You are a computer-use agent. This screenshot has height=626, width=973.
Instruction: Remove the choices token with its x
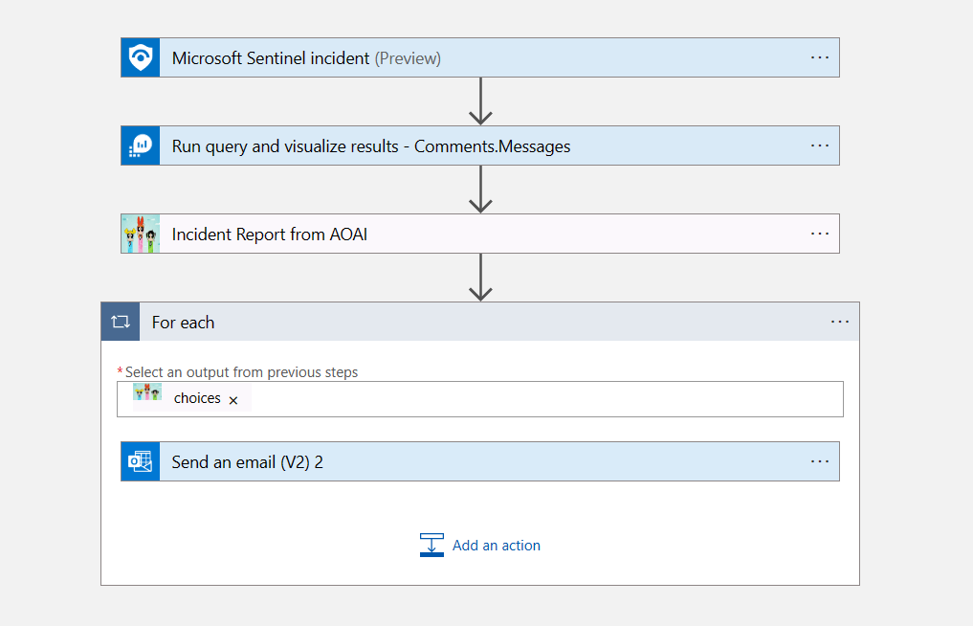click(233, 400)
